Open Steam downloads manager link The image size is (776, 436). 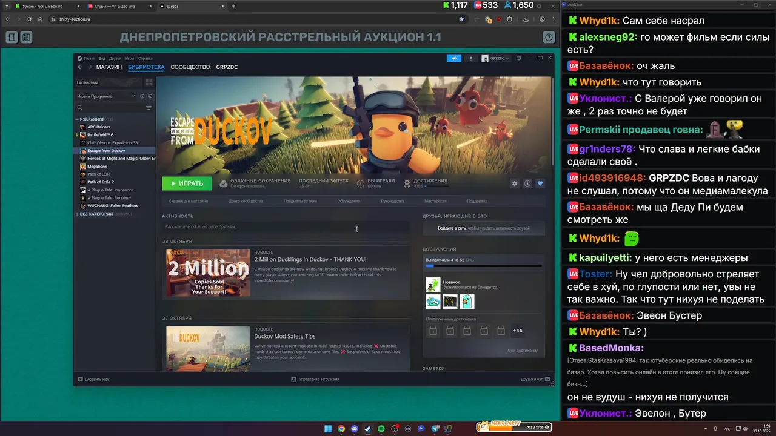pyautogui.click(x=315, y=379)
